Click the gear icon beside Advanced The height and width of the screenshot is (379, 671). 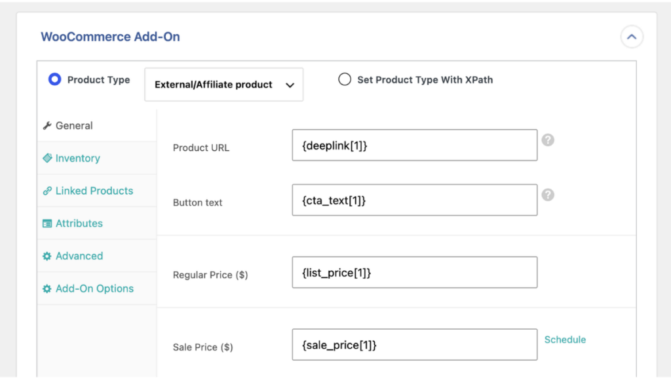pyautogui.click(x=47, y=256)
